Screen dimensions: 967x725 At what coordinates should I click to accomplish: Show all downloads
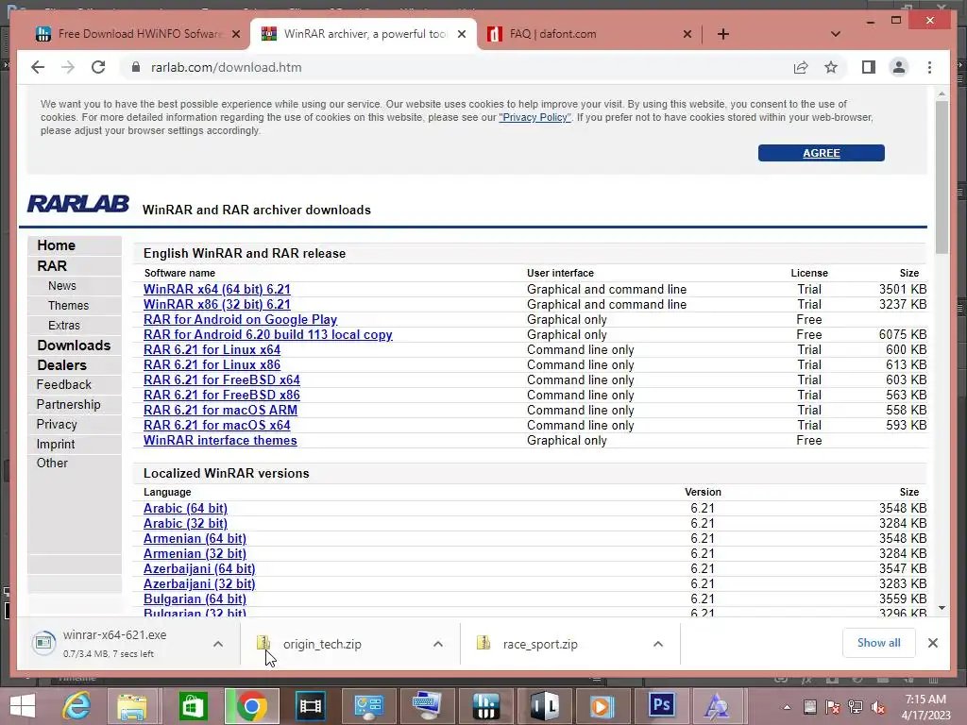click(879, 643)
